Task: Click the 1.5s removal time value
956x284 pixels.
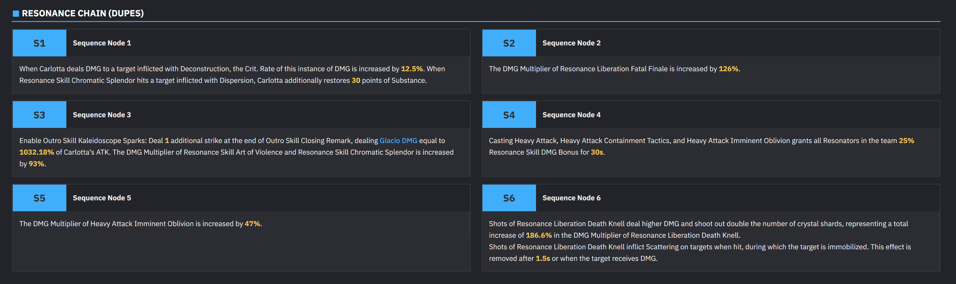Action: (x=543, y=258)
